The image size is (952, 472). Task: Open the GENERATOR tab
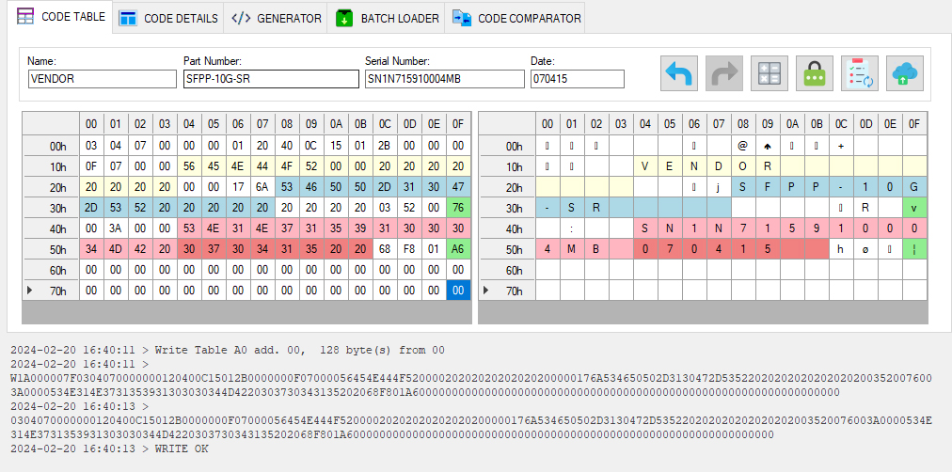(x=276, y=18)
